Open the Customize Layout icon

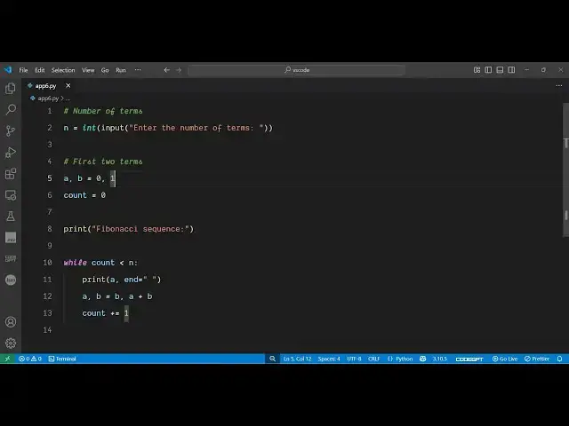(x=477, y=70)
